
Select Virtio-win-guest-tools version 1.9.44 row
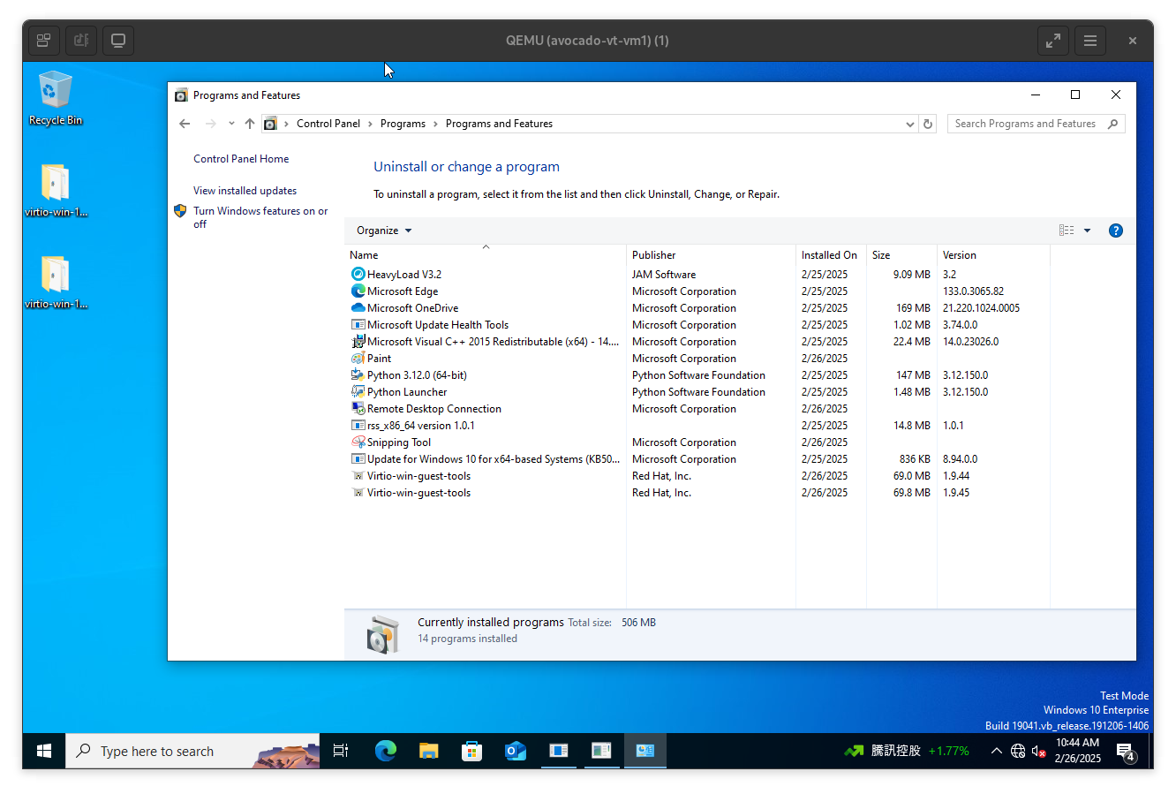click(700, 475)
